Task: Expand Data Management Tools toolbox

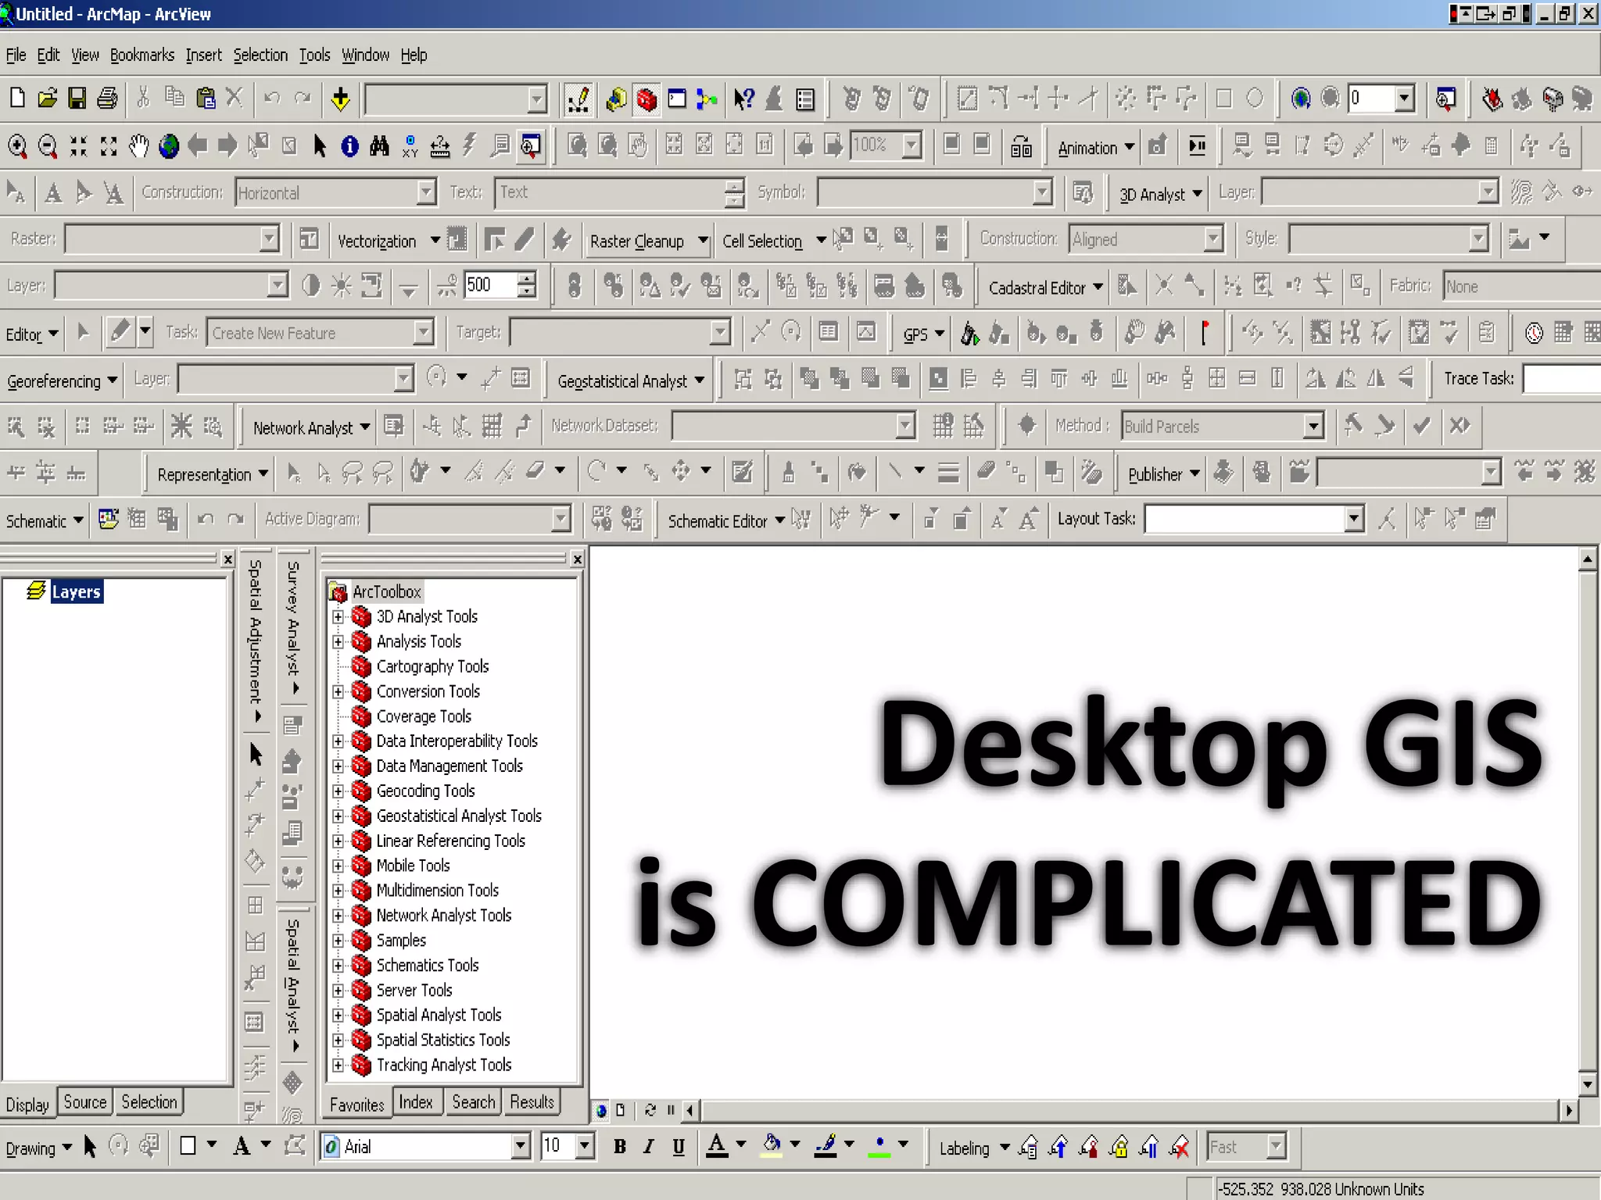Action: (x=338, y=766)
